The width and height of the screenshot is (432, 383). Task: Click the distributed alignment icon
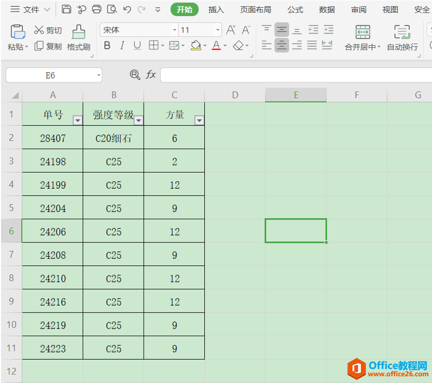pos(327,45)
